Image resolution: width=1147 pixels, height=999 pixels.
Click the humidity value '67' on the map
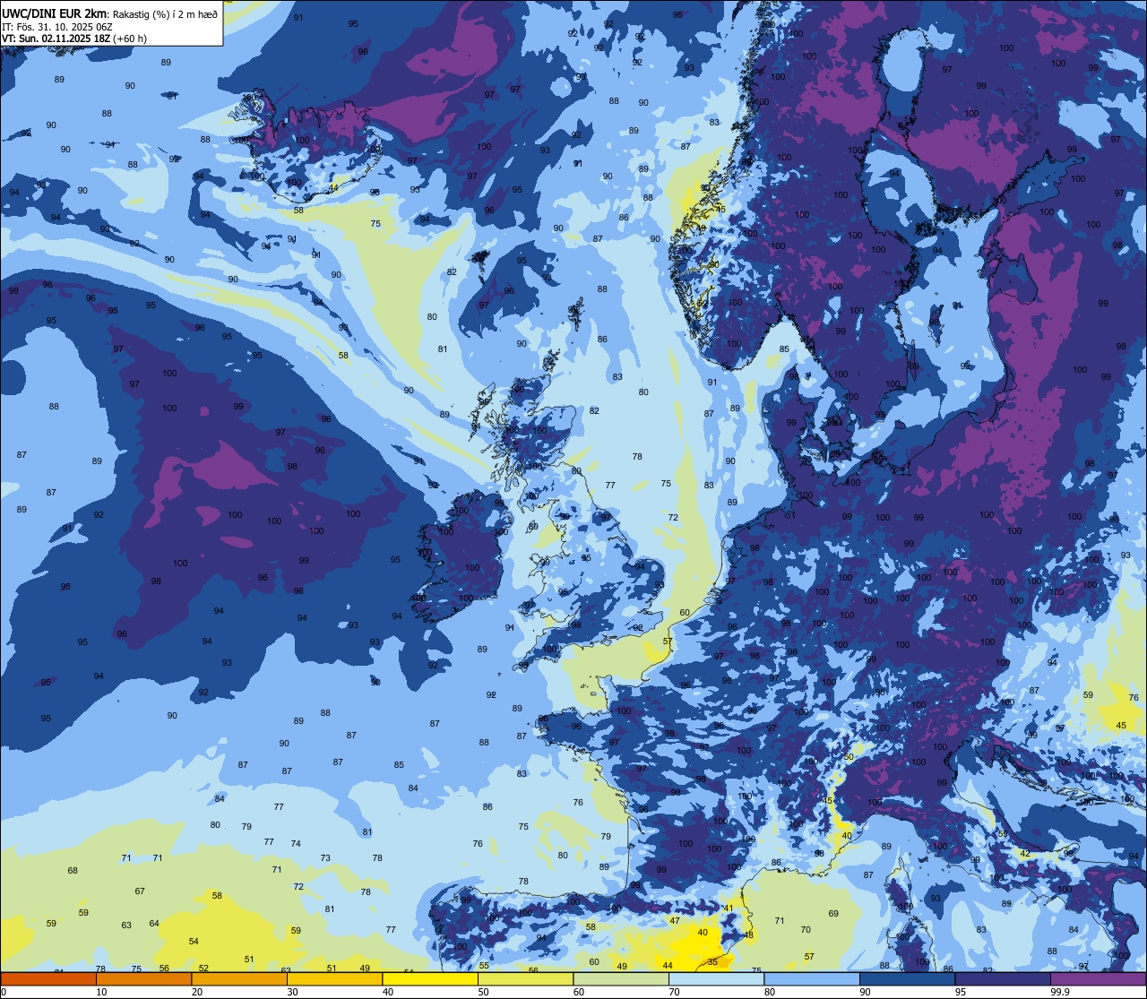coord(140,891)
